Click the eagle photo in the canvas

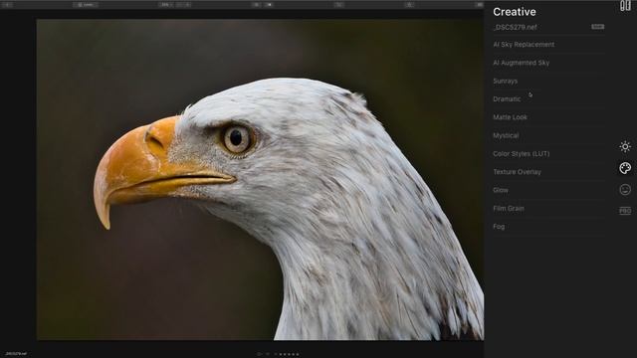pos(261,179)
